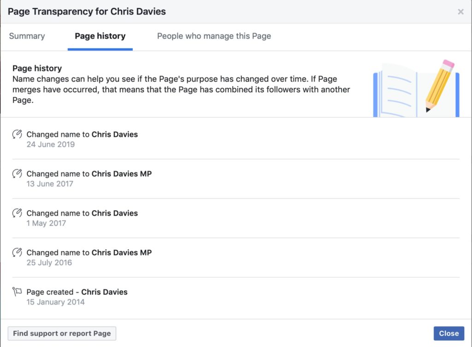The image size is (472, 347).
Task: Click Changed name to Chris Davies, May 2017 entry
Action: point(82,213)
